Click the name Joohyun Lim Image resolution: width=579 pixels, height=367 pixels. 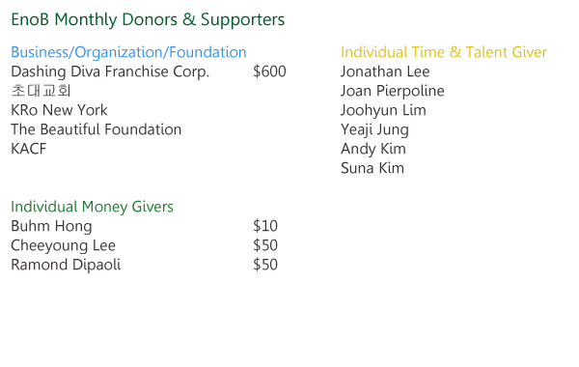coord(383,110)
